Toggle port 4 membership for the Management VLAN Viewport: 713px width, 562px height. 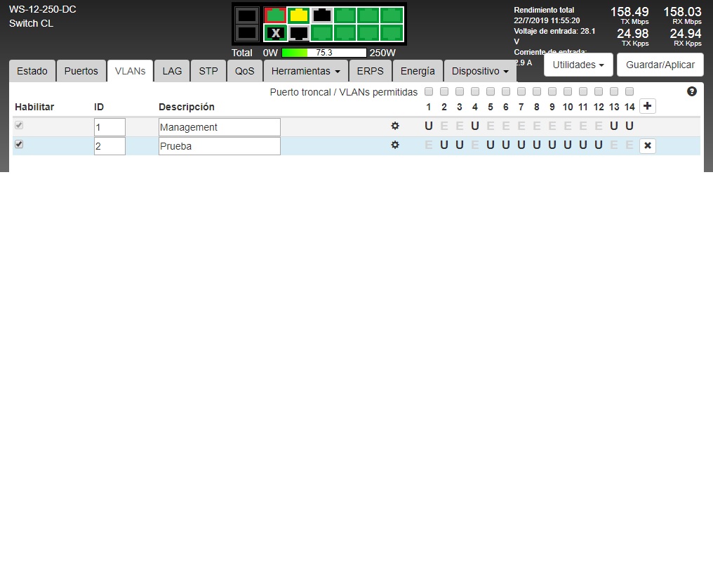475,126
